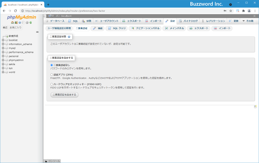Select 二要素認証なし radio option
The width and height of the screenshot is (259, 163).
(52, 65)
